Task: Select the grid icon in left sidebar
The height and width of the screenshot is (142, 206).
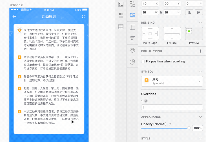Action: (121, 27)
